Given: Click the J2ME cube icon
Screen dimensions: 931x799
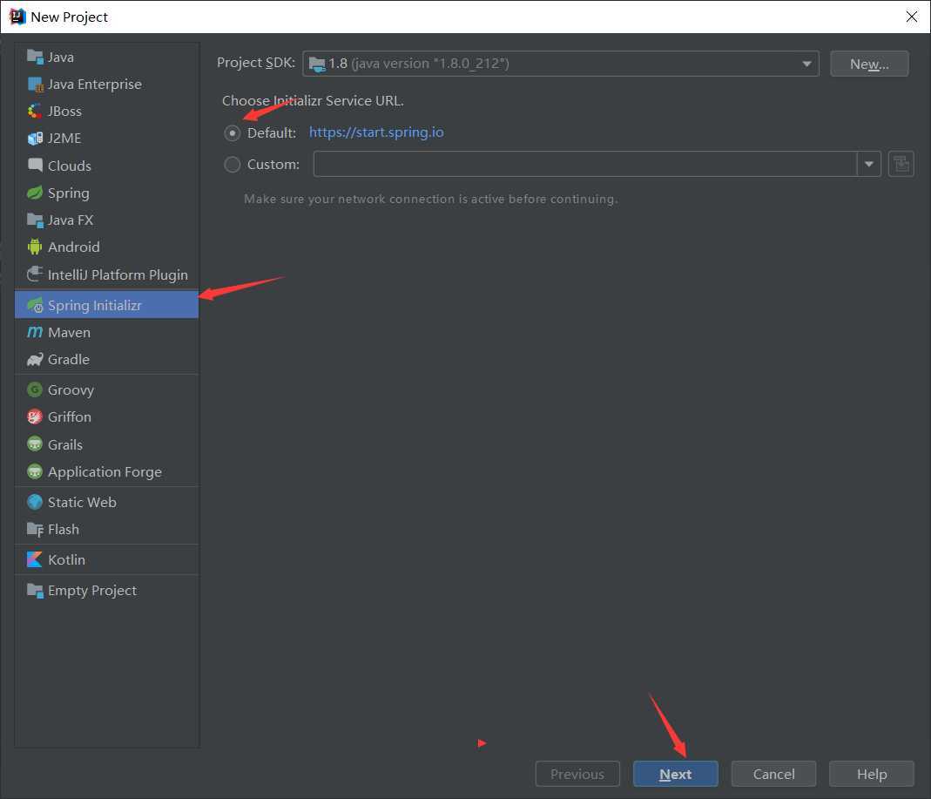Looking at the screenshot, I should pos(35,139).
